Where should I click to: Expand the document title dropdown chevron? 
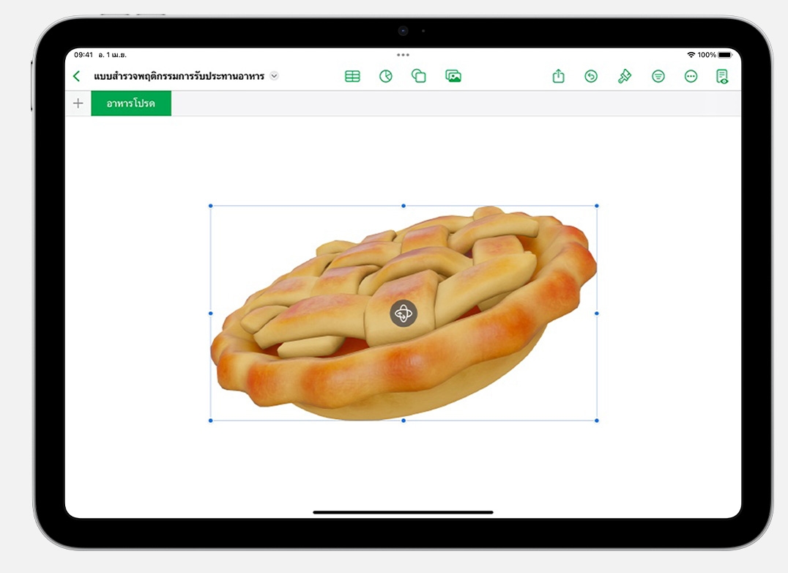(275, 75)
